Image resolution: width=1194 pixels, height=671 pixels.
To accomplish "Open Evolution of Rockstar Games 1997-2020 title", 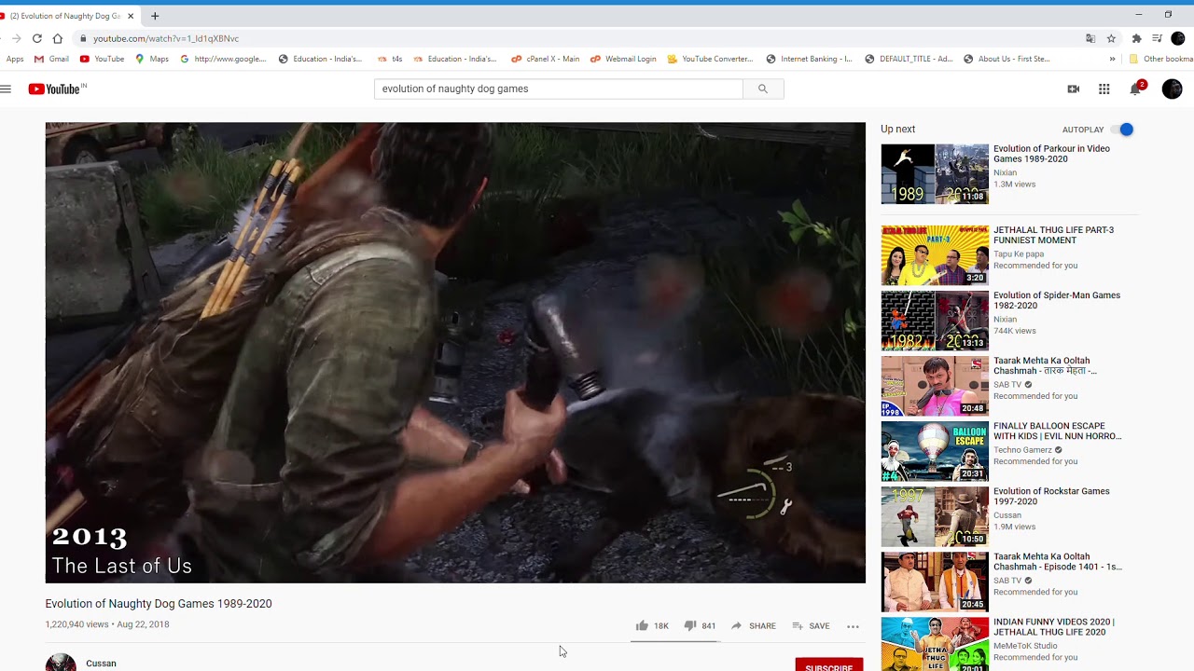I will 1051,496.
